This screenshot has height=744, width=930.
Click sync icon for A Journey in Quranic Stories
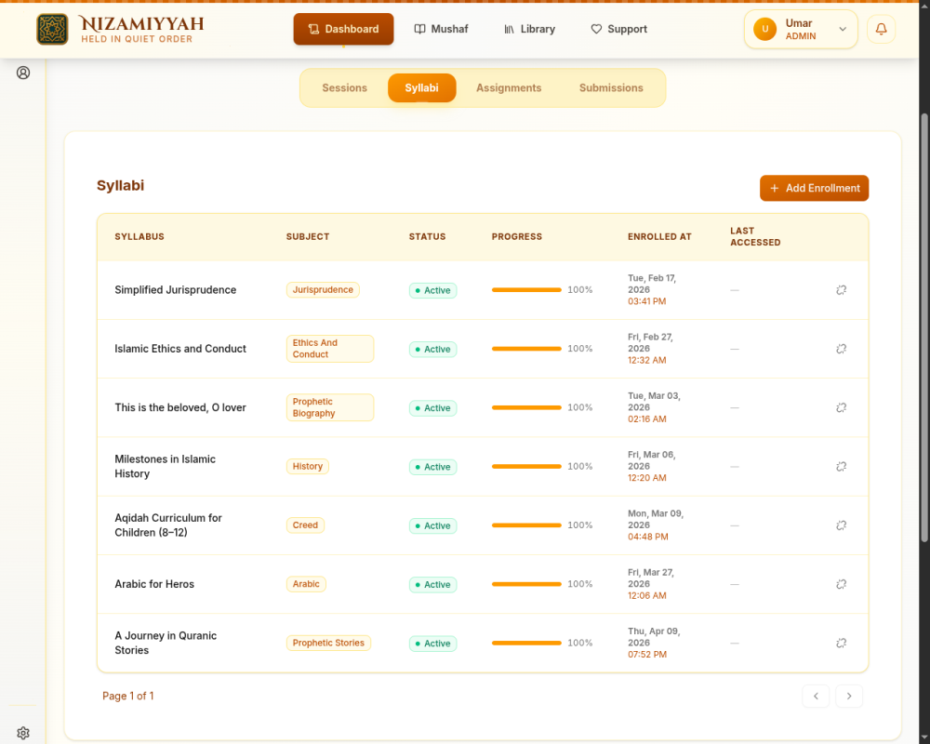tap(841, 644)
